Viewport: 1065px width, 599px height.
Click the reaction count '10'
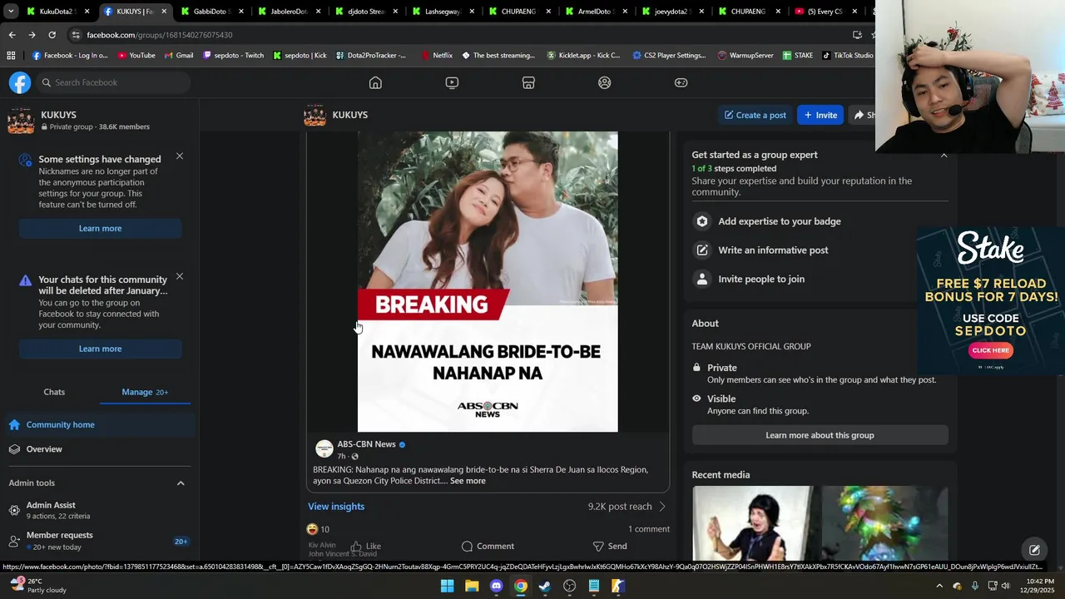point(324,529)
